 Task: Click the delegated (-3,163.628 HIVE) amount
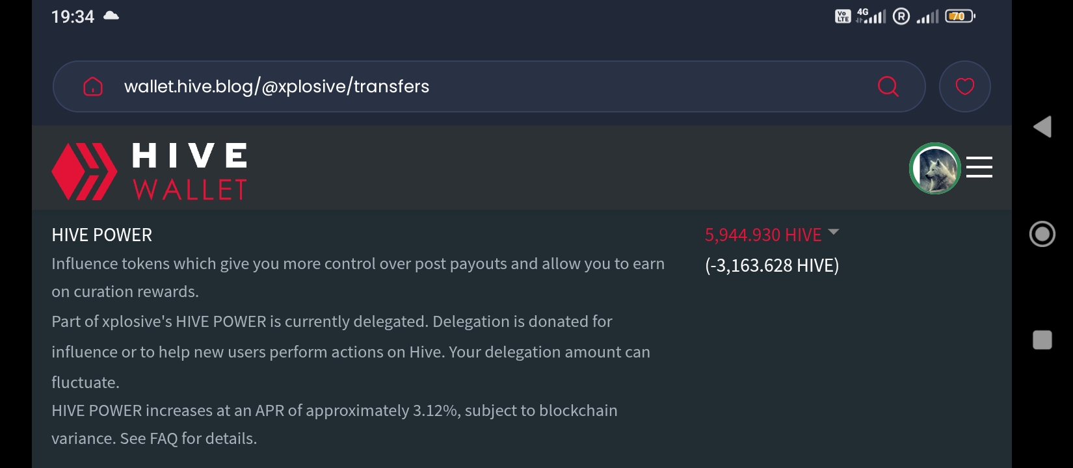click(772, 265)
